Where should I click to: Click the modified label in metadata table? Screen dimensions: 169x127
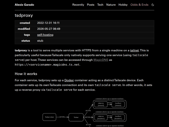[x=24, y=29]
